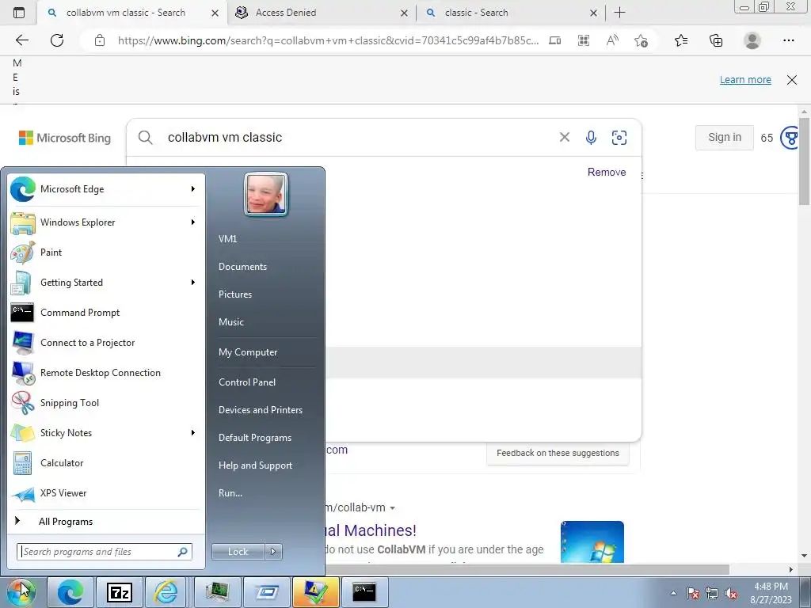This screenshot has height=608, width=811.
Task: Click the Edge profile avatar
Action: click(x=752, y=40)
